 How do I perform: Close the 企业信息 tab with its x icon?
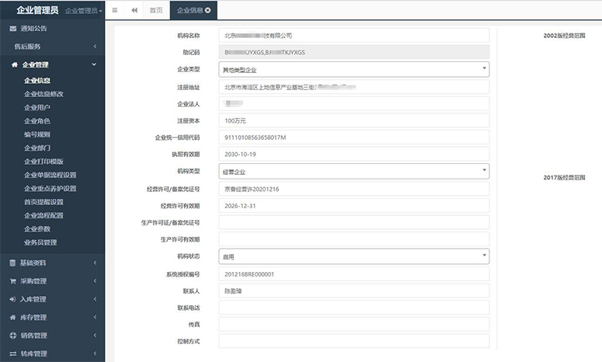[x=207, y=10]
